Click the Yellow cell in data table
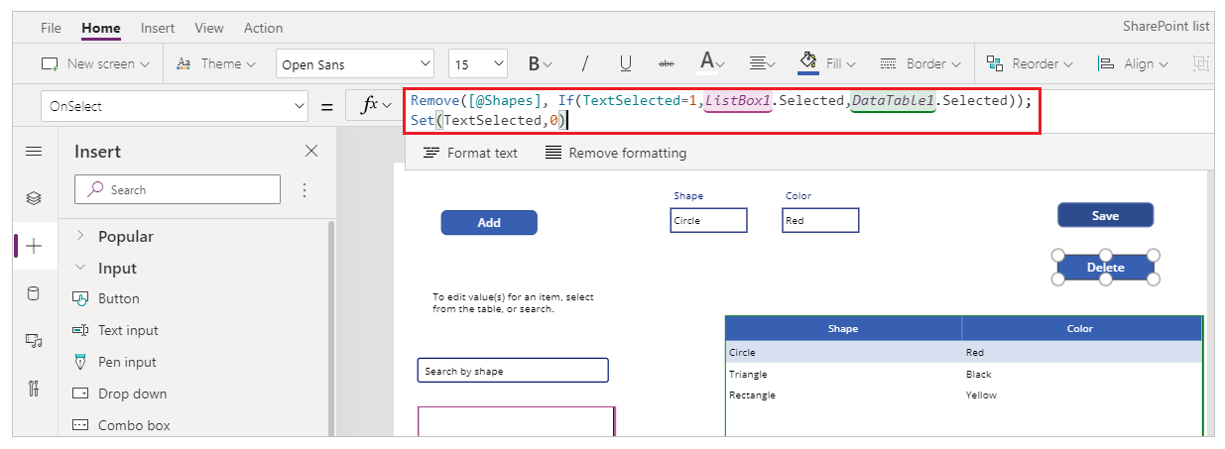Viewport: 1225px width, 449px height. tap(981, 394)
